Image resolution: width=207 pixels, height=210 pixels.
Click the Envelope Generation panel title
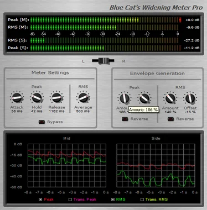click(x=157, y=73)
